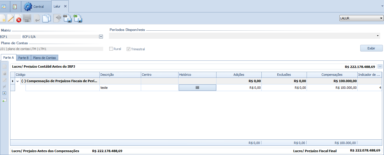The image size is (384, 155).
Task: Click the red X delete document icon
Action: pos(19,19)
